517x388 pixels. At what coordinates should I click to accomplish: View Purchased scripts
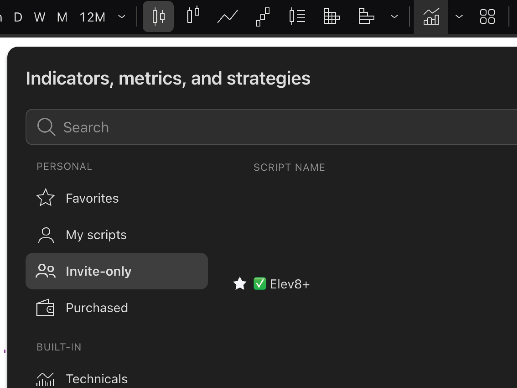pyautogui.click(x=97, y=308)
